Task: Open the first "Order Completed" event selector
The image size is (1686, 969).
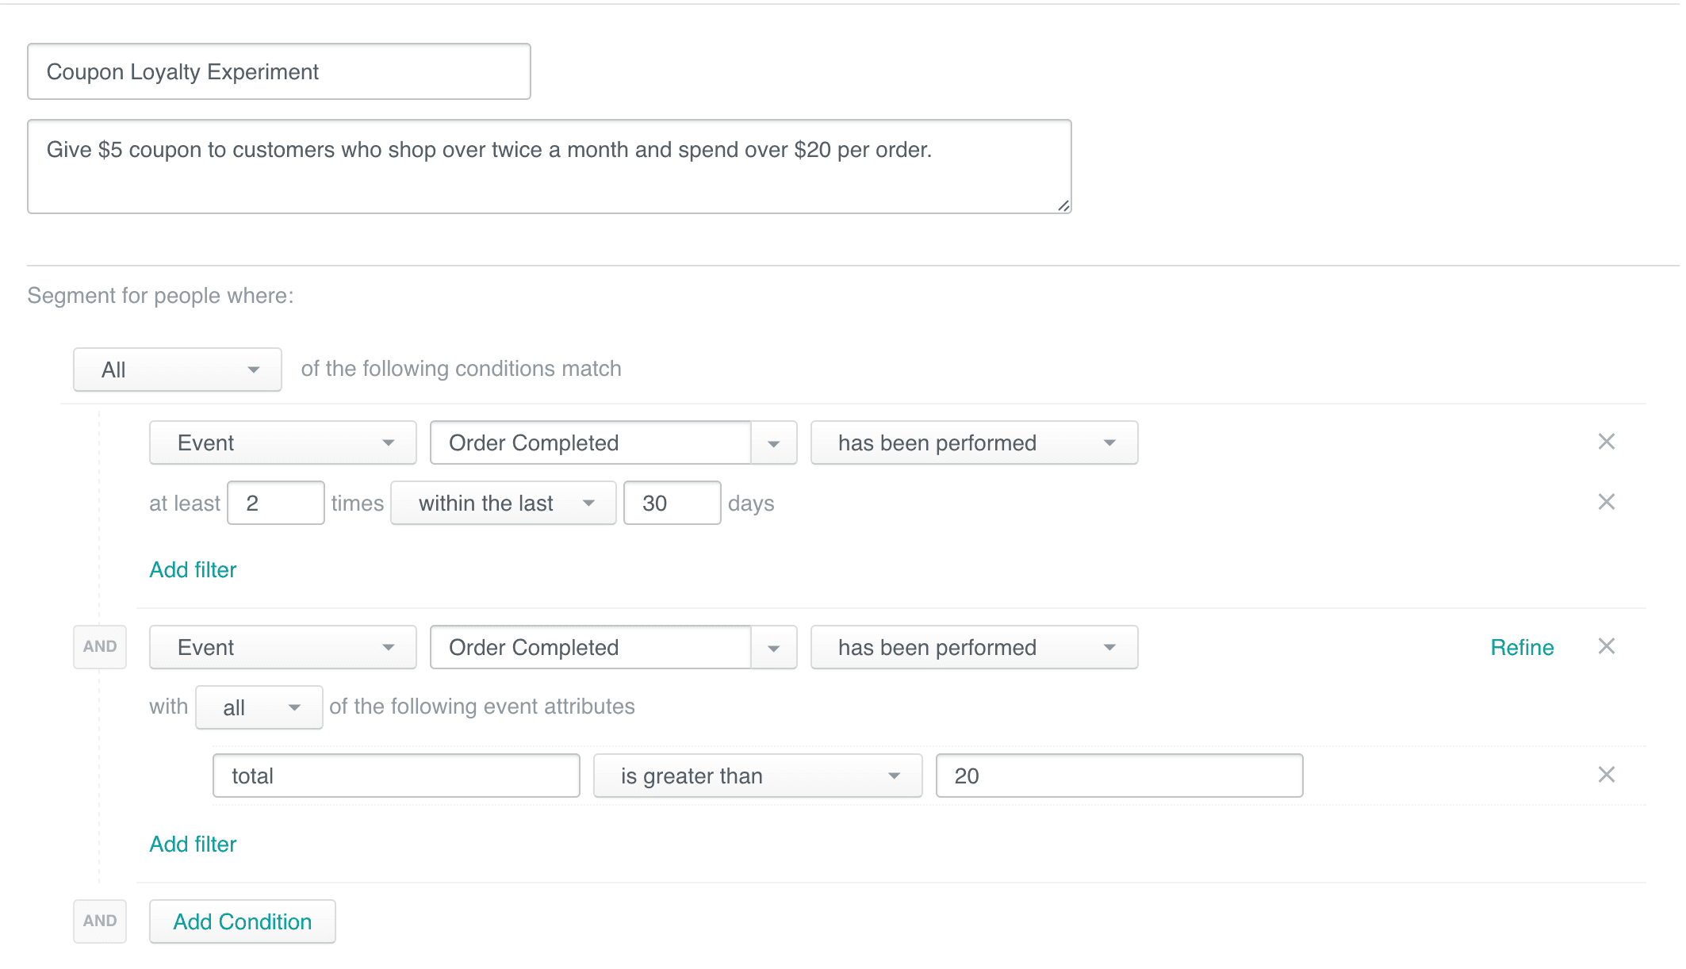Action: 612,442
